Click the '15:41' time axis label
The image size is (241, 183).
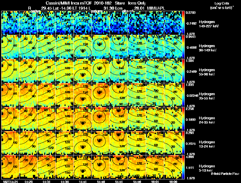(x=83, y=181)
